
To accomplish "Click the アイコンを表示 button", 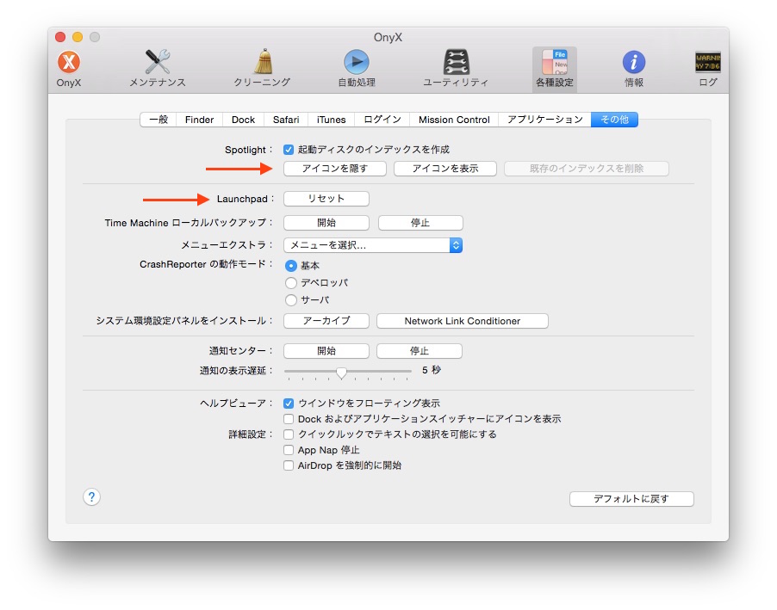I will pos(445,169).
